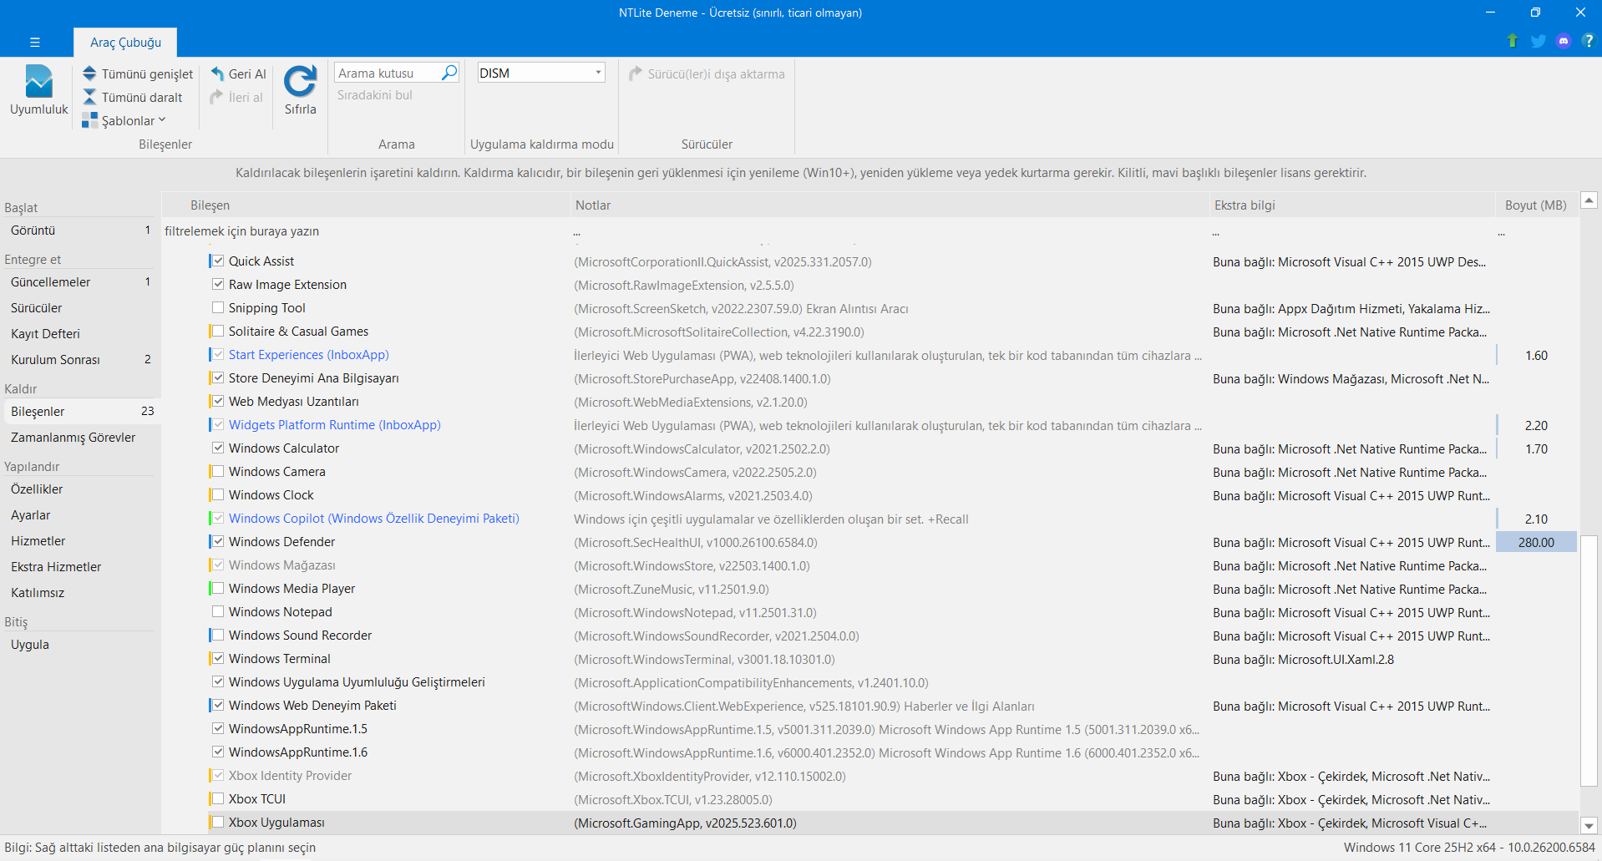1602x861 pixels.
Task: Select the Araç Çubuğu tab
Action: pos(125,42)
